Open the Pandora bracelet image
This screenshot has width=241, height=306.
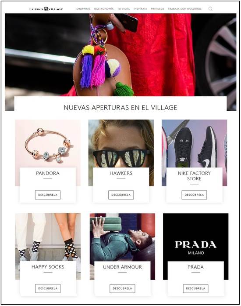48,143
